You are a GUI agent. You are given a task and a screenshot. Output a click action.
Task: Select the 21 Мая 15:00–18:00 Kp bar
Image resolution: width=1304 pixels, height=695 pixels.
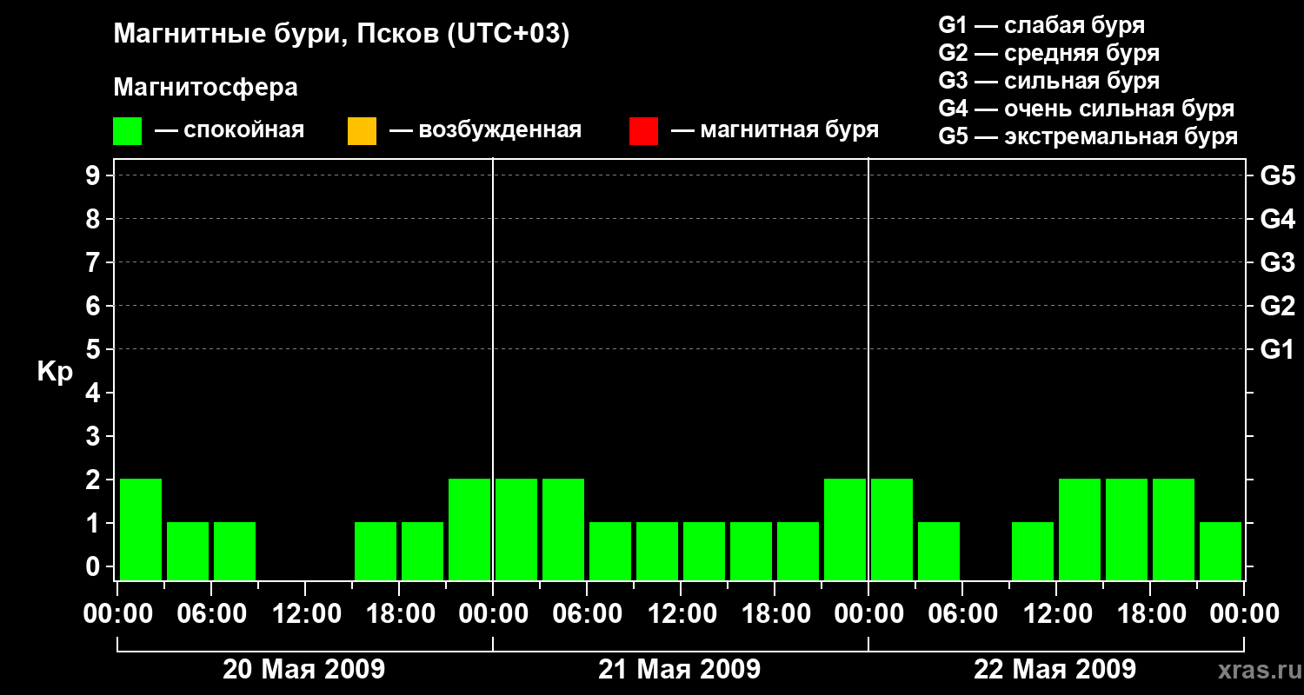751,551
